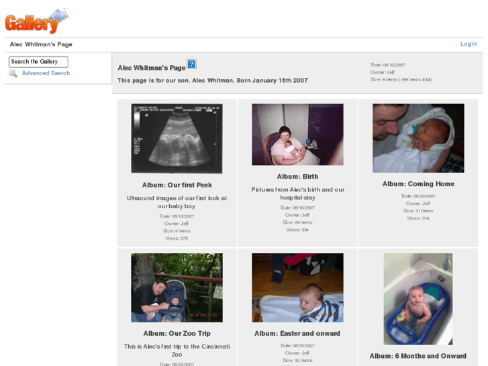Screen dimensions: 488x366
Task: Click Album: Coming Home title
Action: click(418, 184)
